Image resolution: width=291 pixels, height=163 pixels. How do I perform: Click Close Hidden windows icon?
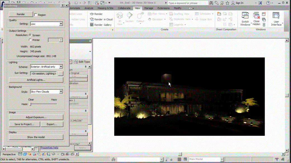pyautogui.click(x=256, y=16)
